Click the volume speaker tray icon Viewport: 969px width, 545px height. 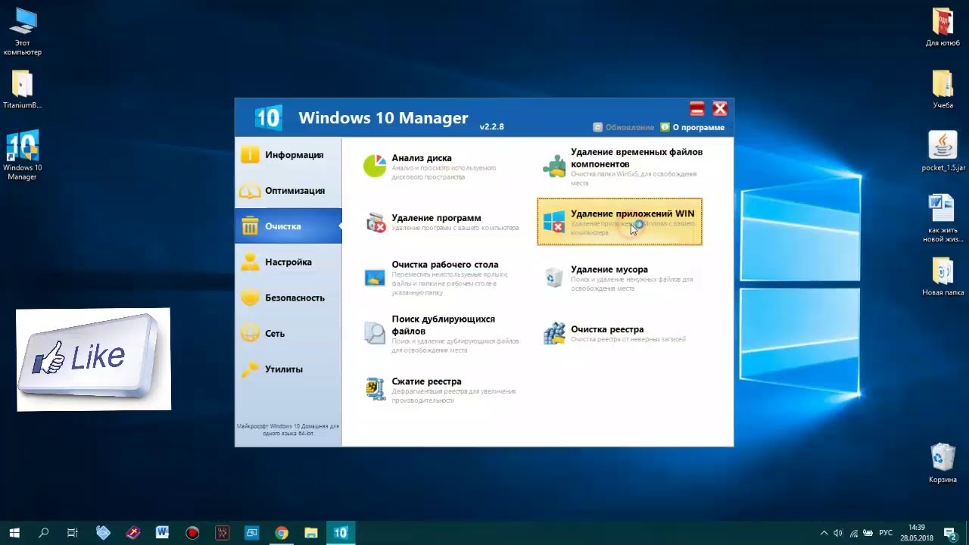coord(838,533)
